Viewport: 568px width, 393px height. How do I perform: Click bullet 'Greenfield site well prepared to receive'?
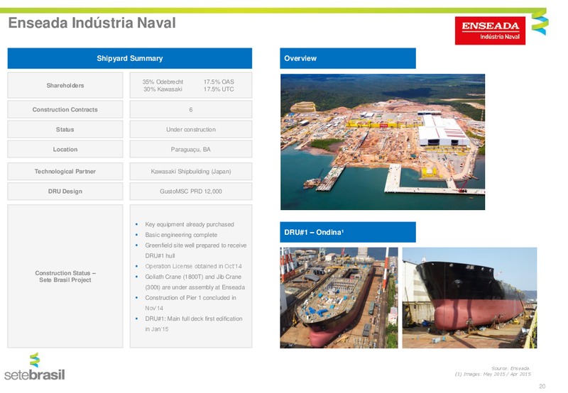coord(196,245)
